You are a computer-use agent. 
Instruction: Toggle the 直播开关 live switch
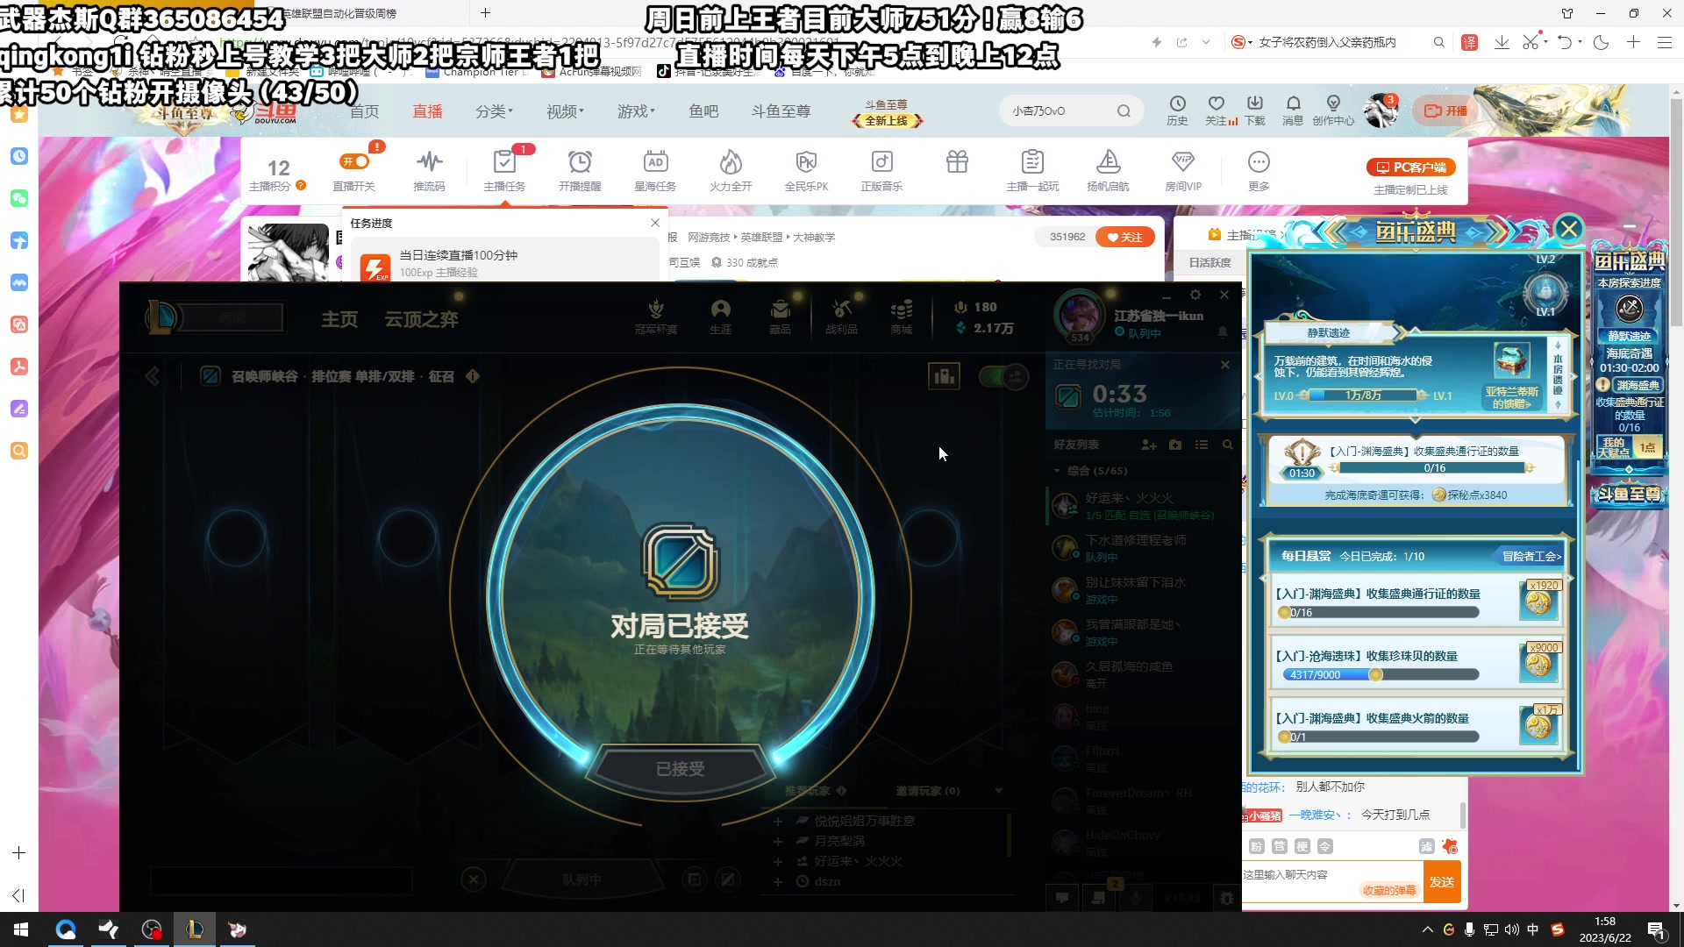pos(354,161)
